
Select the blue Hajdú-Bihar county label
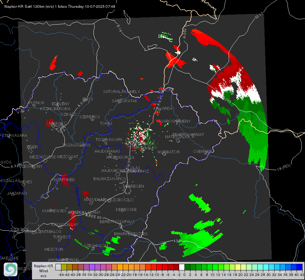(78, 197)
